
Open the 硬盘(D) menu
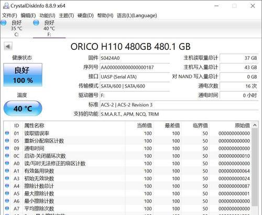tap(85, 16)
